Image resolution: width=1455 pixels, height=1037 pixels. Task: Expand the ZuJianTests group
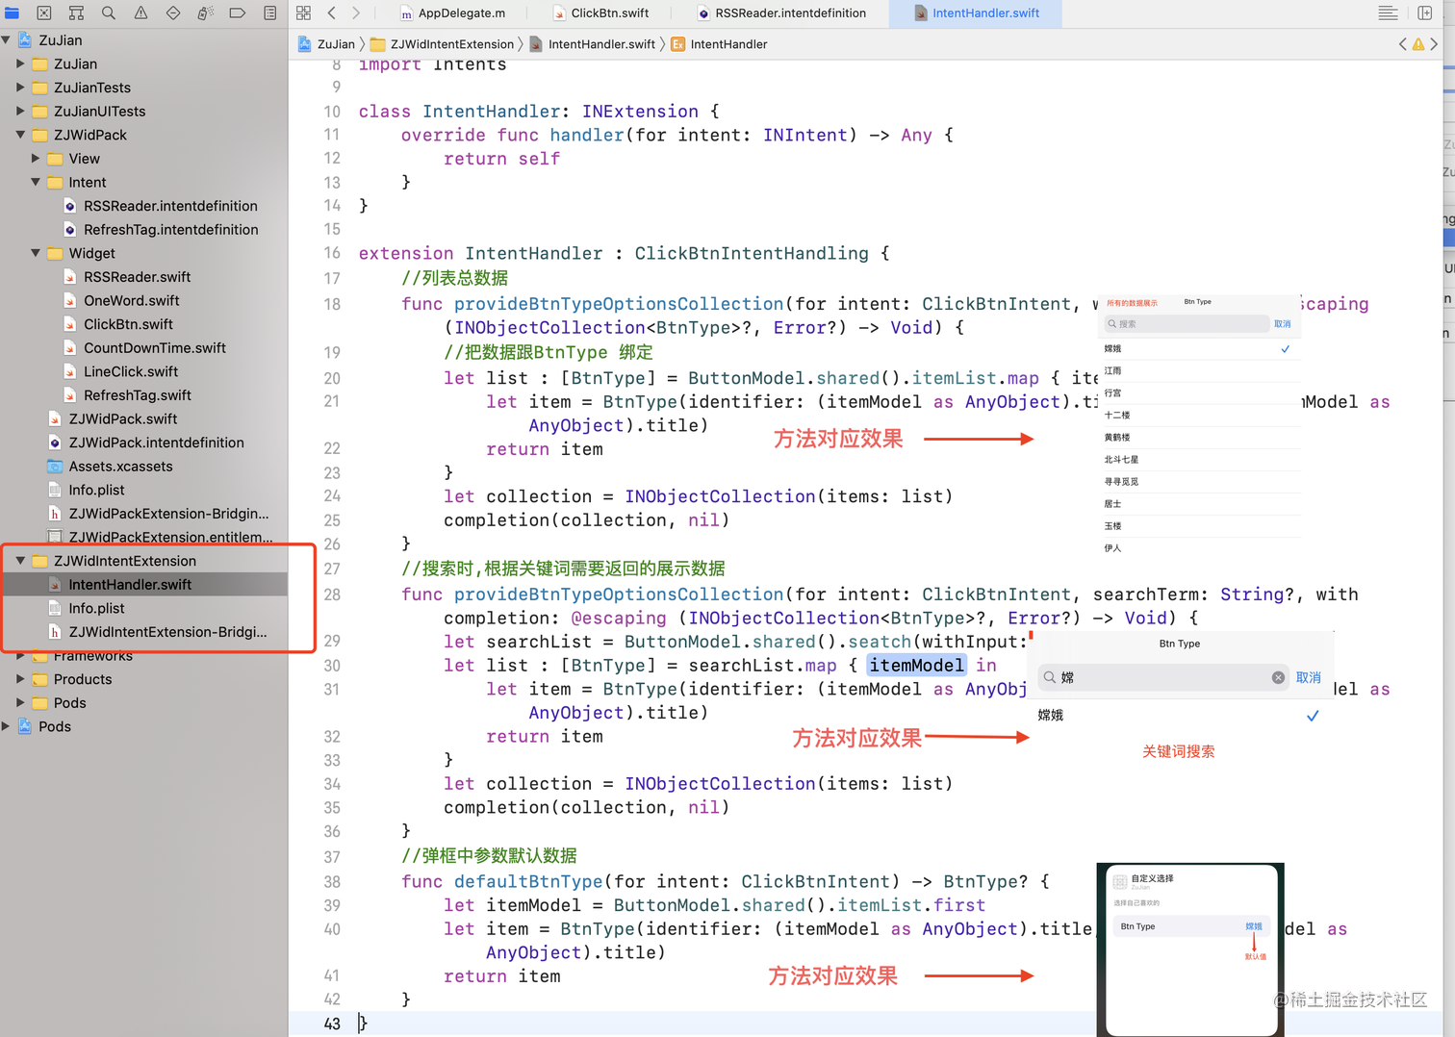(20, 88)
